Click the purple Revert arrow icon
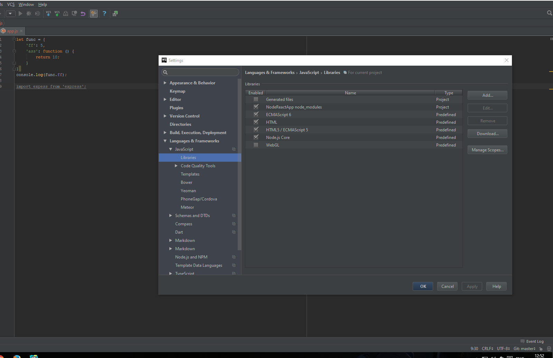Screen dimensions: 553x358 click(x=83, y=13)
